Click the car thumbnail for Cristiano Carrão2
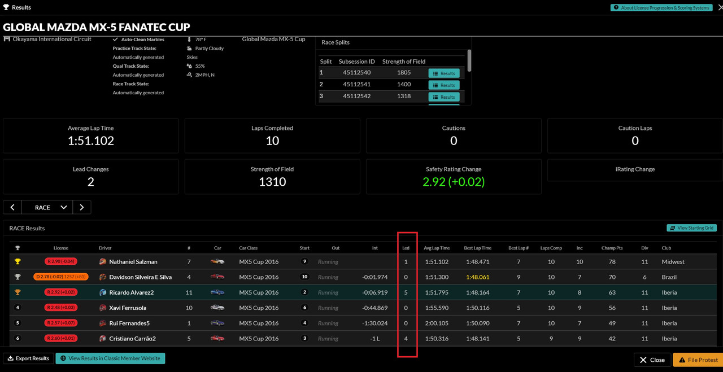Image resolution: width=723 pixels, height=372 pixels. (217, 339)
